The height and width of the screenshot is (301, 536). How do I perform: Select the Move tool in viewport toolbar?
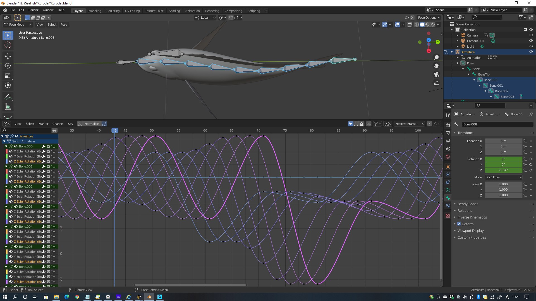(x=8, y=56)
